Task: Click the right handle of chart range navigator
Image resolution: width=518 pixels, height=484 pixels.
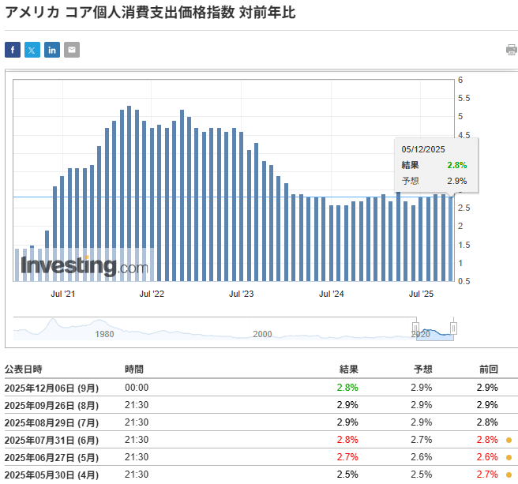Action: coord(453,327)
